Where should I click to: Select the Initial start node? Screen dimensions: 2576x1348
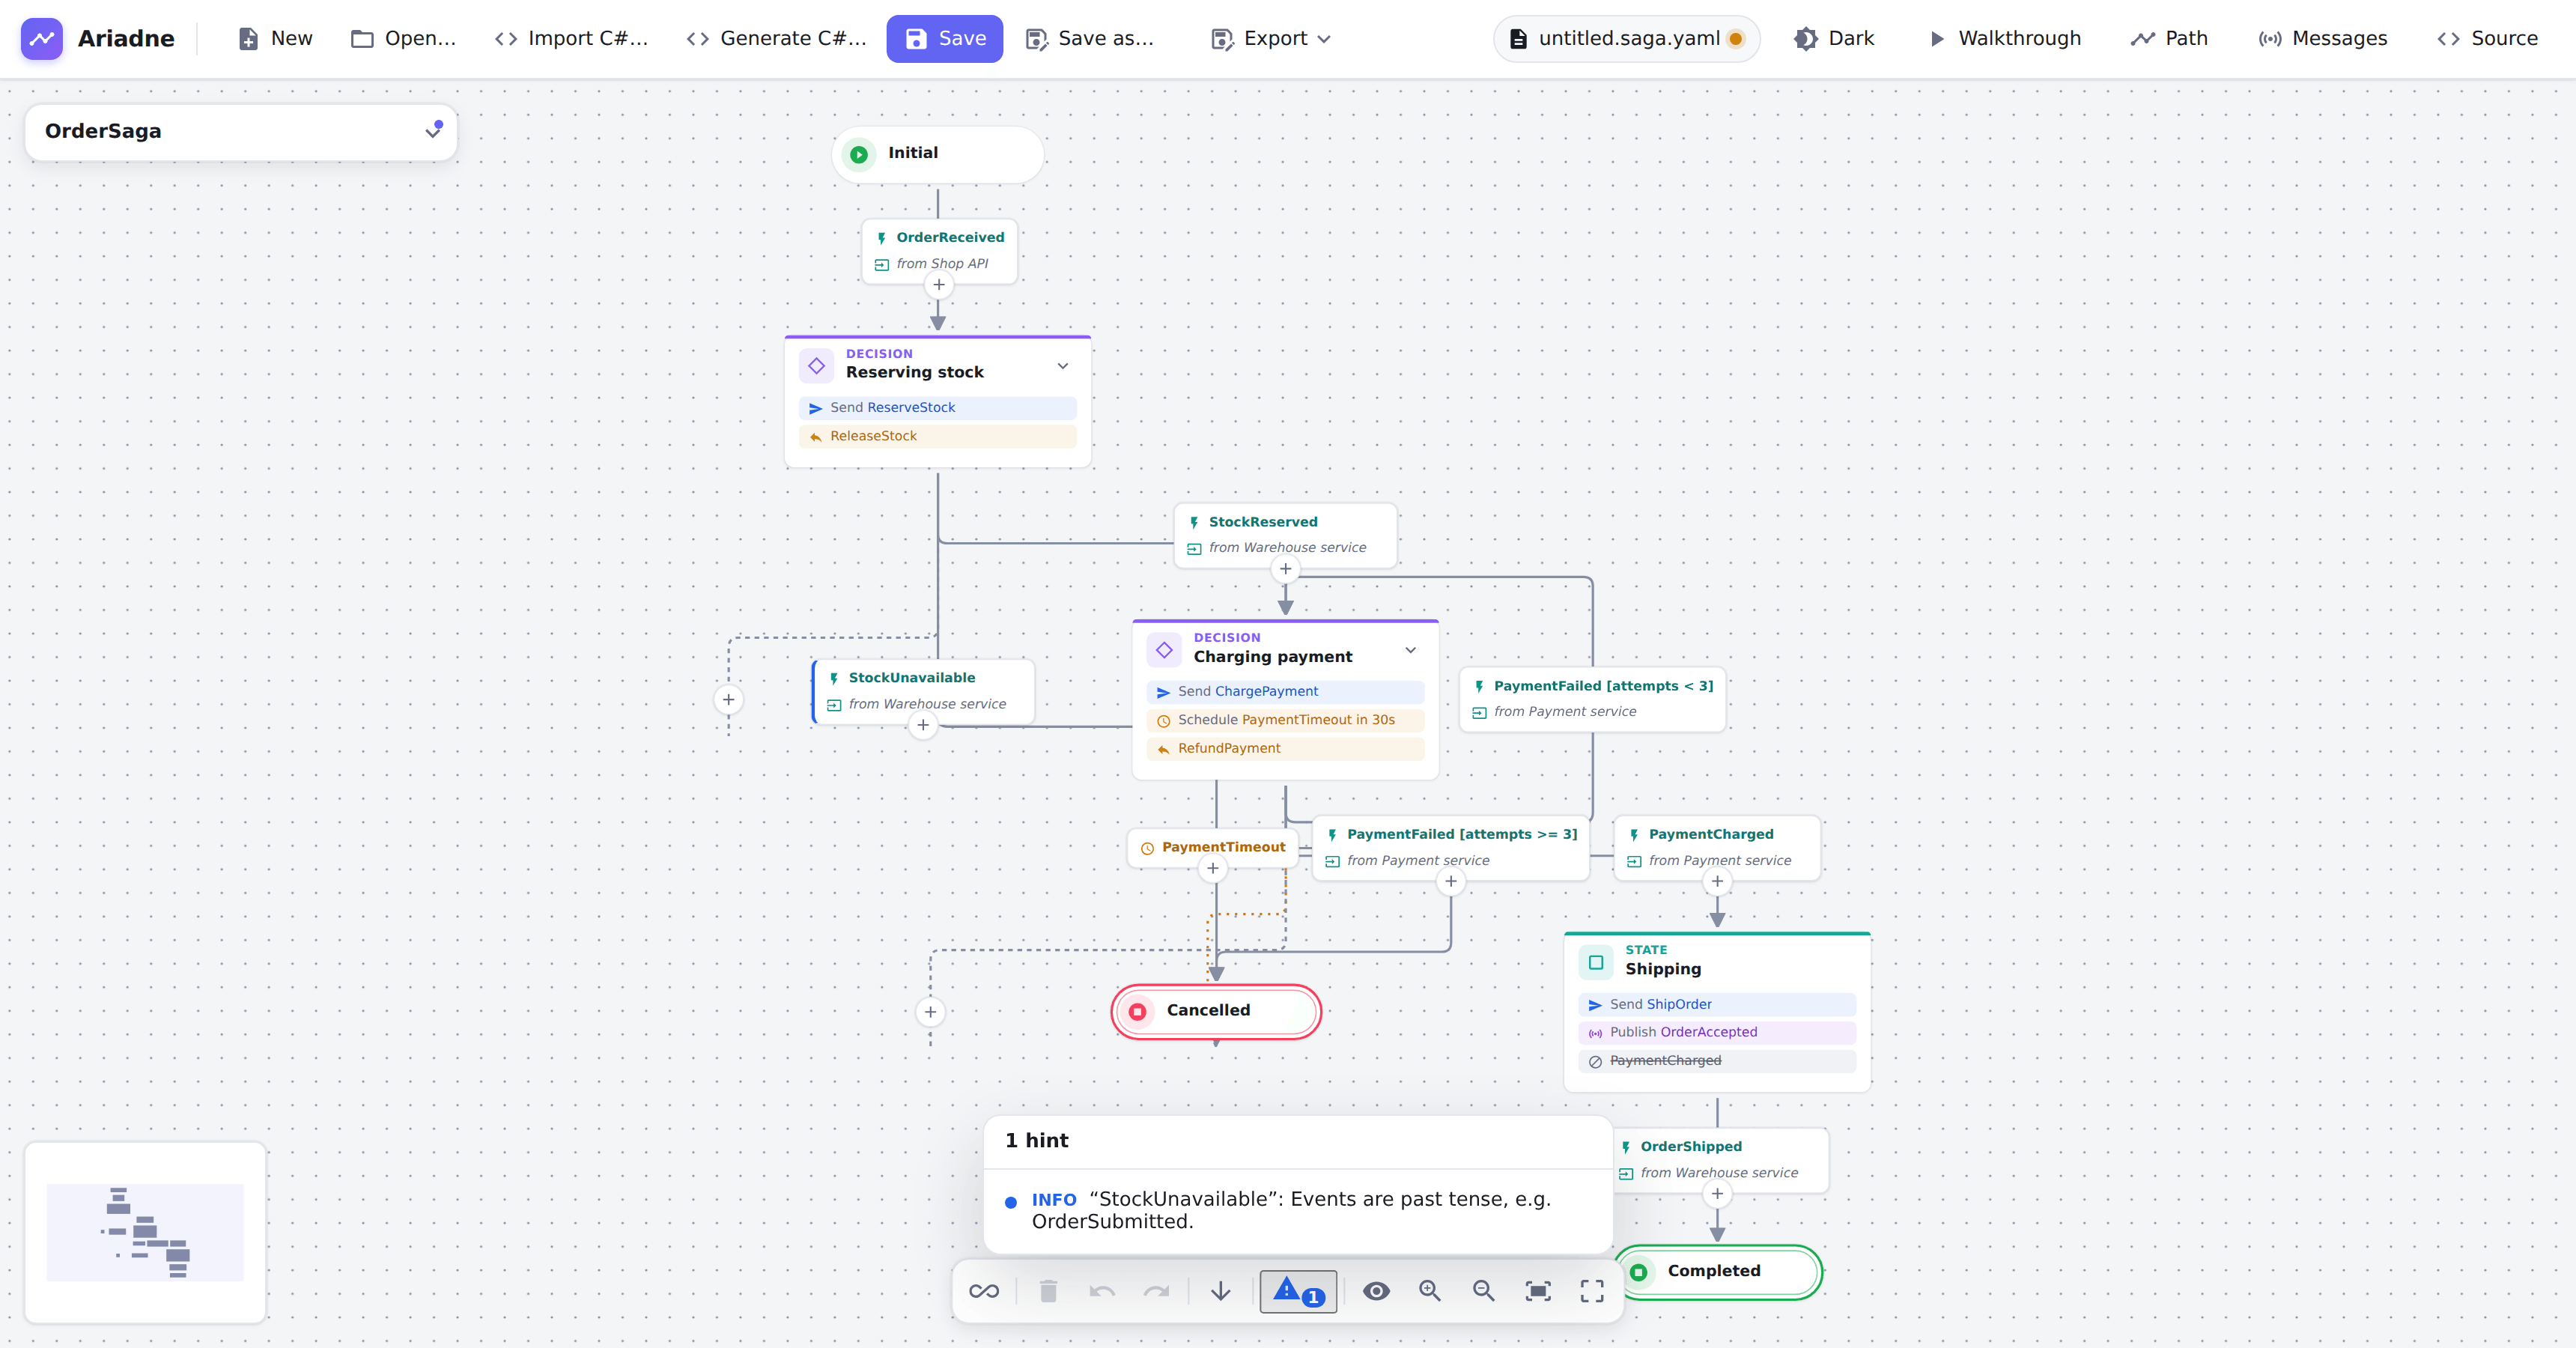938,154
